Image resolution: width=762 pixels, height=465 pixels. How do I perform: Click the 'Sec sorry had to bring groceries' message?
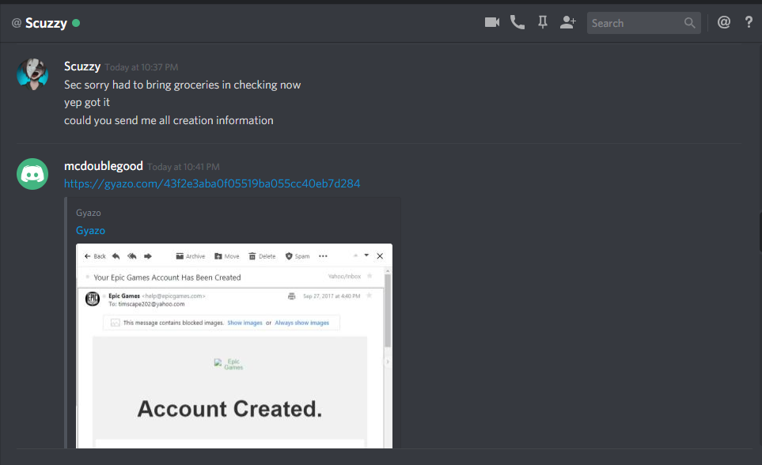click(182, 85)
